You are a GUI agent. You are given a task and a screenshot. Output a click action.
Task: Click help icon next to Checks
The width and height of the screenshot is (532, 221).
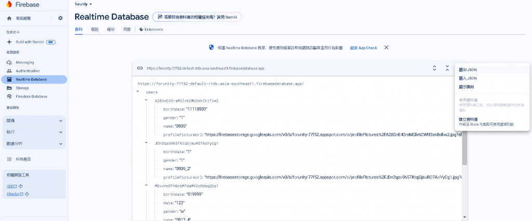(x=27, y=194)
